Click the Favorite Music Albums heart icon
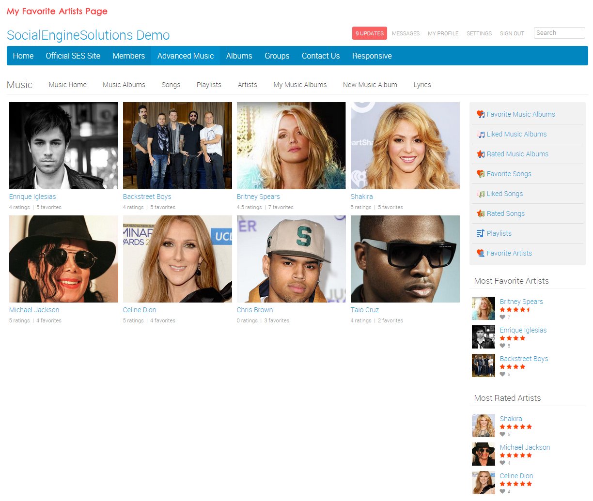 click(x=480, y=114)
